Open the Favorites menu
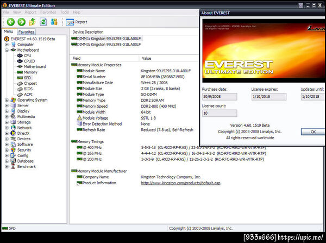This screenshot has height=243, width=326. (x=48, y=13)
